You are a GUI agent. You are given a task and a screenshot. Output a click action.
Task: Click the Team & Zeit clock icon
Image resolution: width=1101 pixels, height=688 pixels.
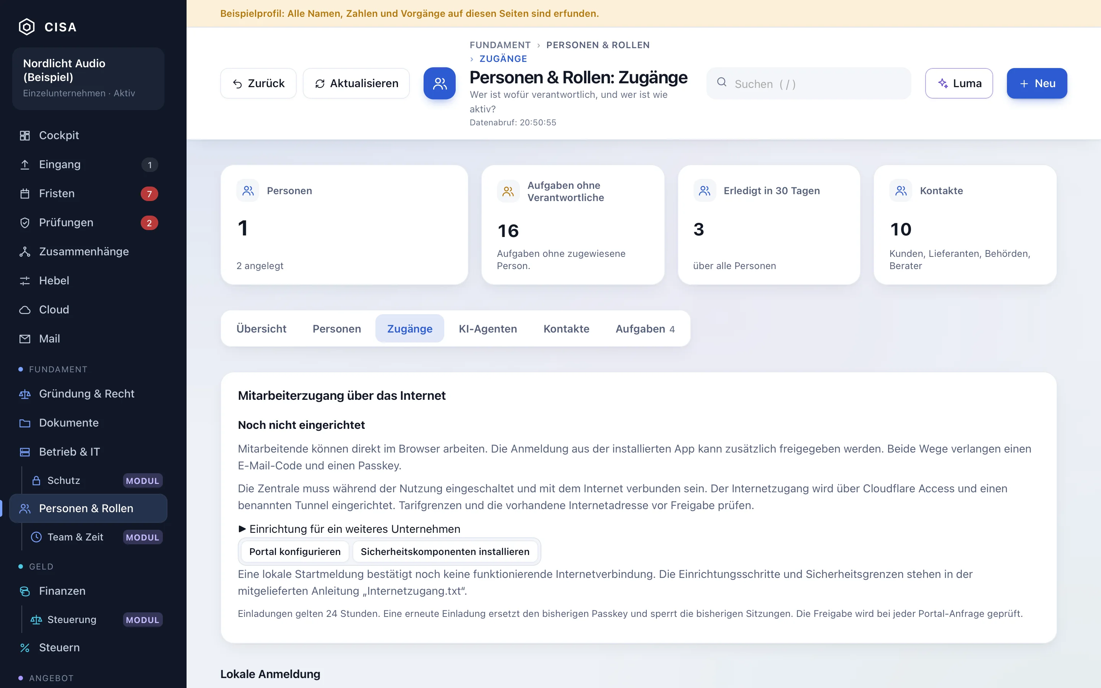pyautogui.click(x=36, y=537)
